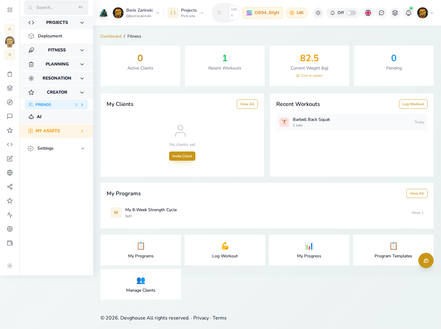Open the Projects 'Pick one' dropdown
This screenshot has width=441, height=329.
(186, 13)
